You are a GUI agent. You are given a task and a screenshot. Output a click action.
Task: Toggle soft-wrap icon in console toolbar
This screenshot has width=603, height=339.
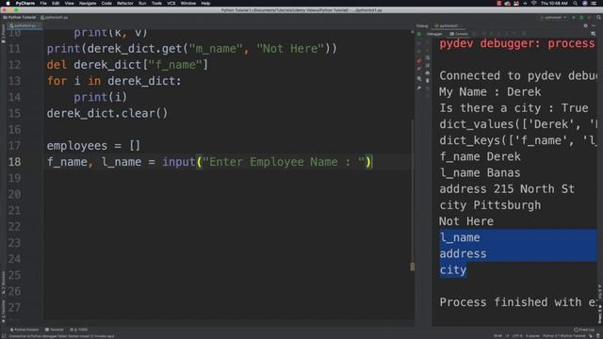(x=427, y=57)
